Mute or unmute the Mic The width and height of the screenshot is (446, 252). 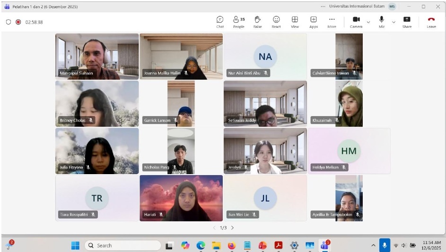click(382, 22)
